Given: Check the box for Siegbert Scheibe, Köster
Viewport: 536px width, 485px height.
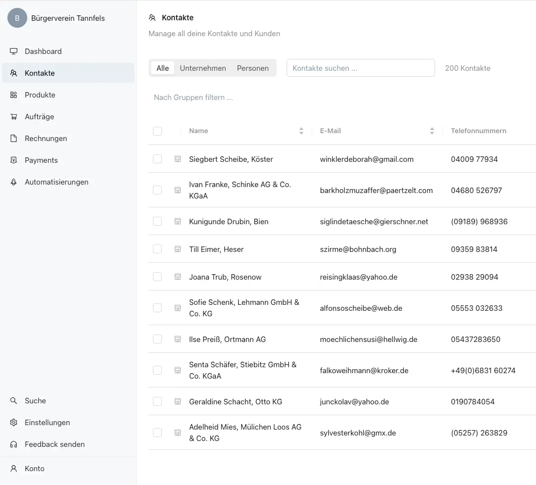Looking at the screenshot, I should (157, 159).
